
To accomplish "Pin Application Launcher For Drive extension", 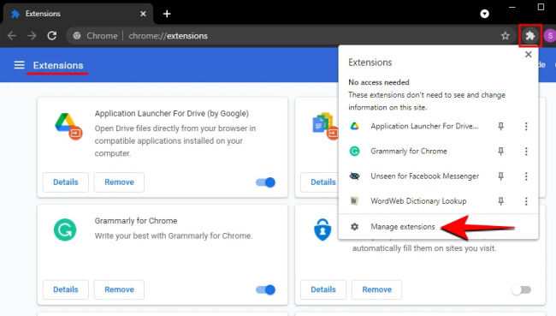I will coord(500,126).
